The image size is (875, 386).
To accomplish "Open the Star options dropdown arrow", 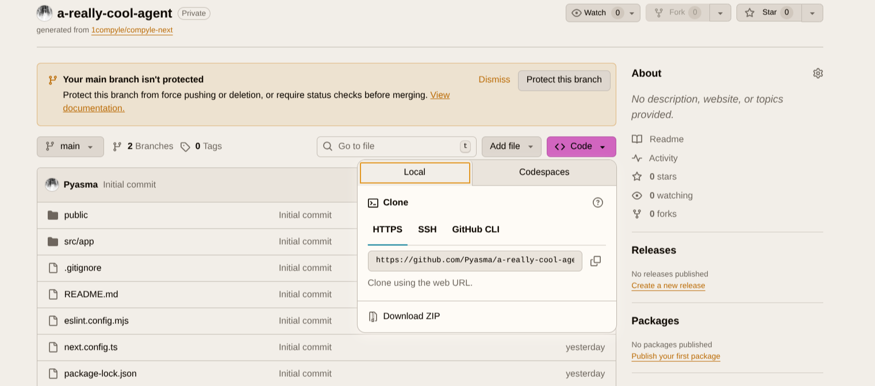I will pyautogui.click(x=812, y=12).
